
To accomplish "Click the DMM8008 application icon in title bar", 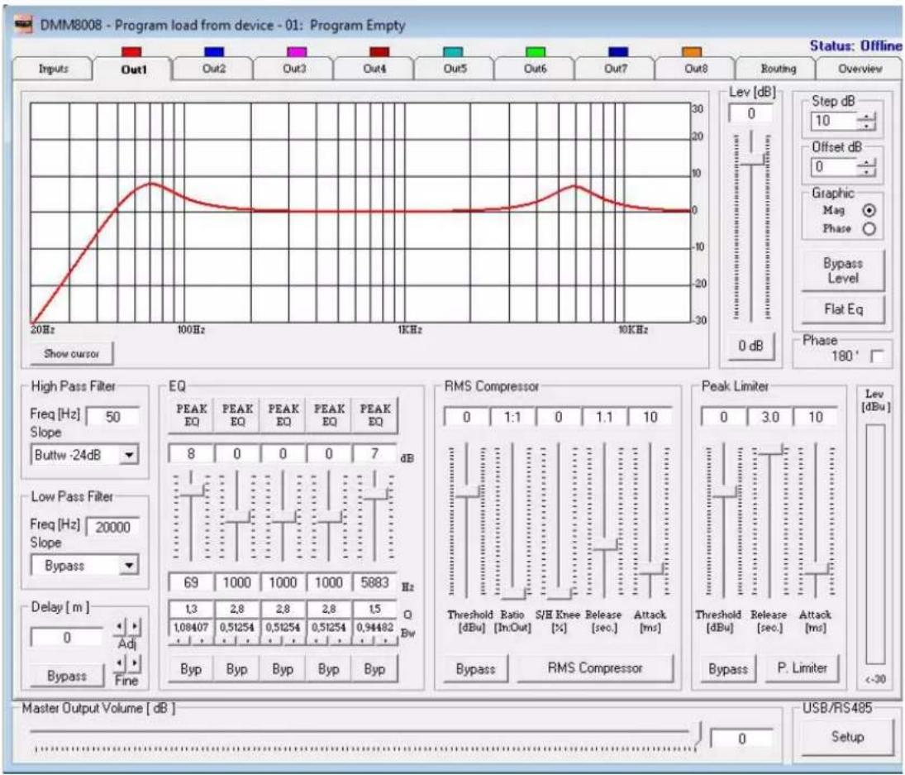I will click(x=23, y=25).
